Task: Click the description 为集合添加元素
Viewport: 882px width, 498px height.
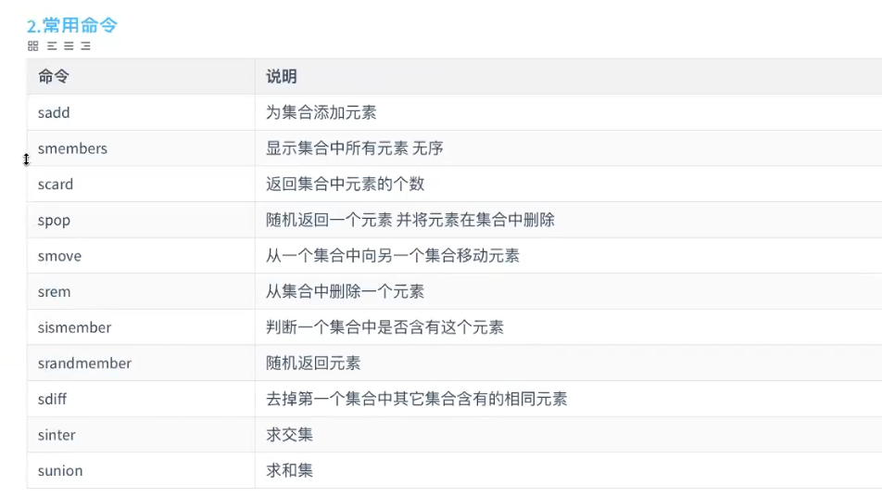Action: (321, 112)
